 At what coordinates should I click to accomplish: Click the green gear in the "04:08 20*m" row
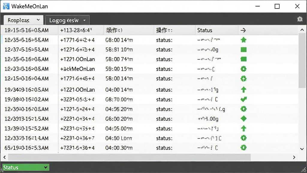point(243,109)
